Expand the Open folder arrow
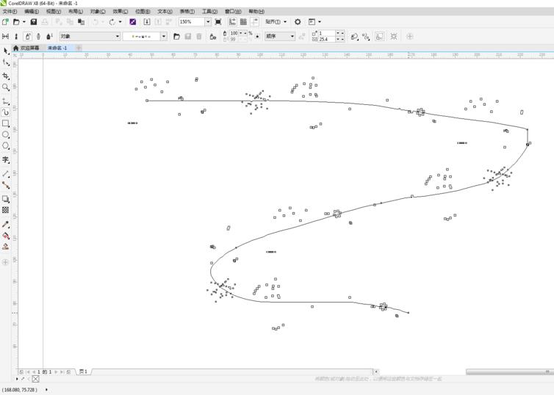This screenshot has height=395, width=554. (24, 22)
